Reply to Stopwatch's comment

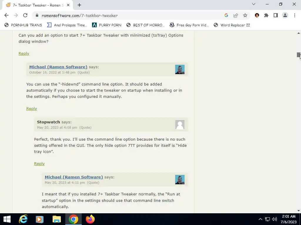coord(39,164)
